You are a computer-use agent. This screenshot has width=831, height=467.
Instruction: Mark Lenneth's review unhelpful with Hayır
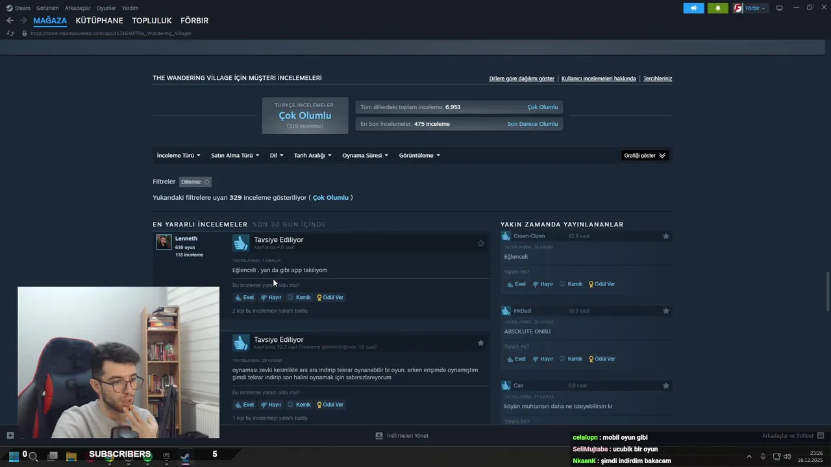(271, 297)
